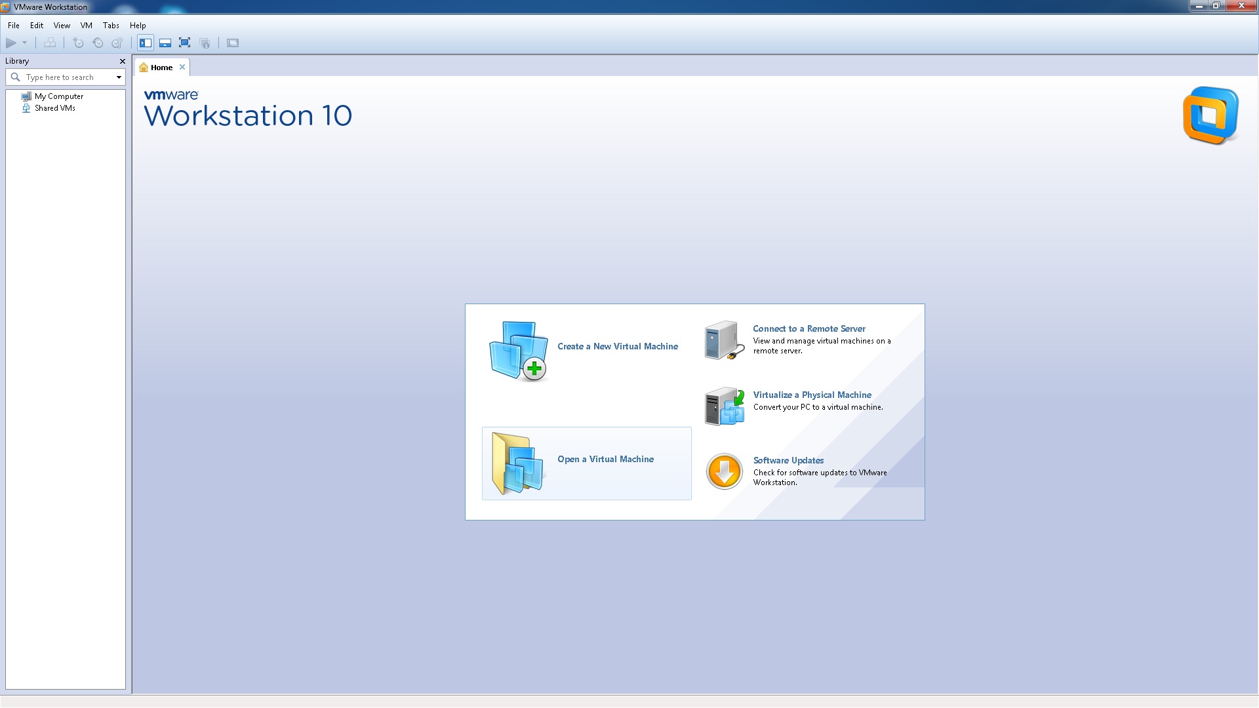Click the Open VM folder icon
The width and height of the screenshot is (1259, 708).
[x=517, y=463]
